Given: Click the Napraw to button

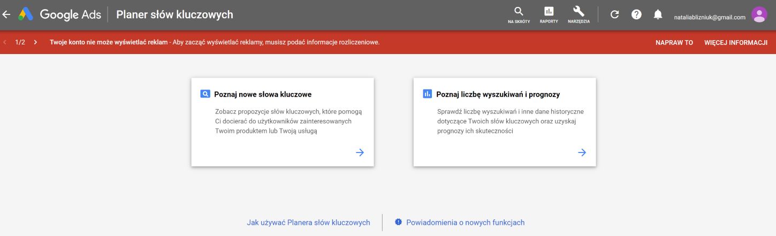Looking at the screenshot, I should [674, 42].
